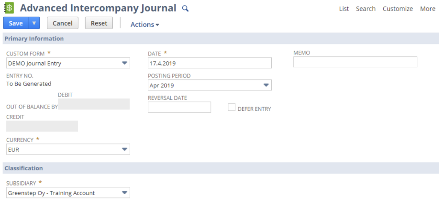Click the Cancel button
This screenshot has height=207, width=444.
coord(63,23)
